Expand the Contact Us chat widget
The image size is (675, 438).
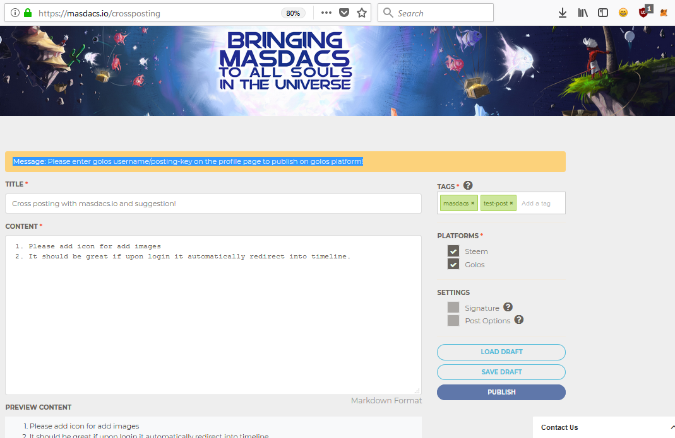[604, 427]
